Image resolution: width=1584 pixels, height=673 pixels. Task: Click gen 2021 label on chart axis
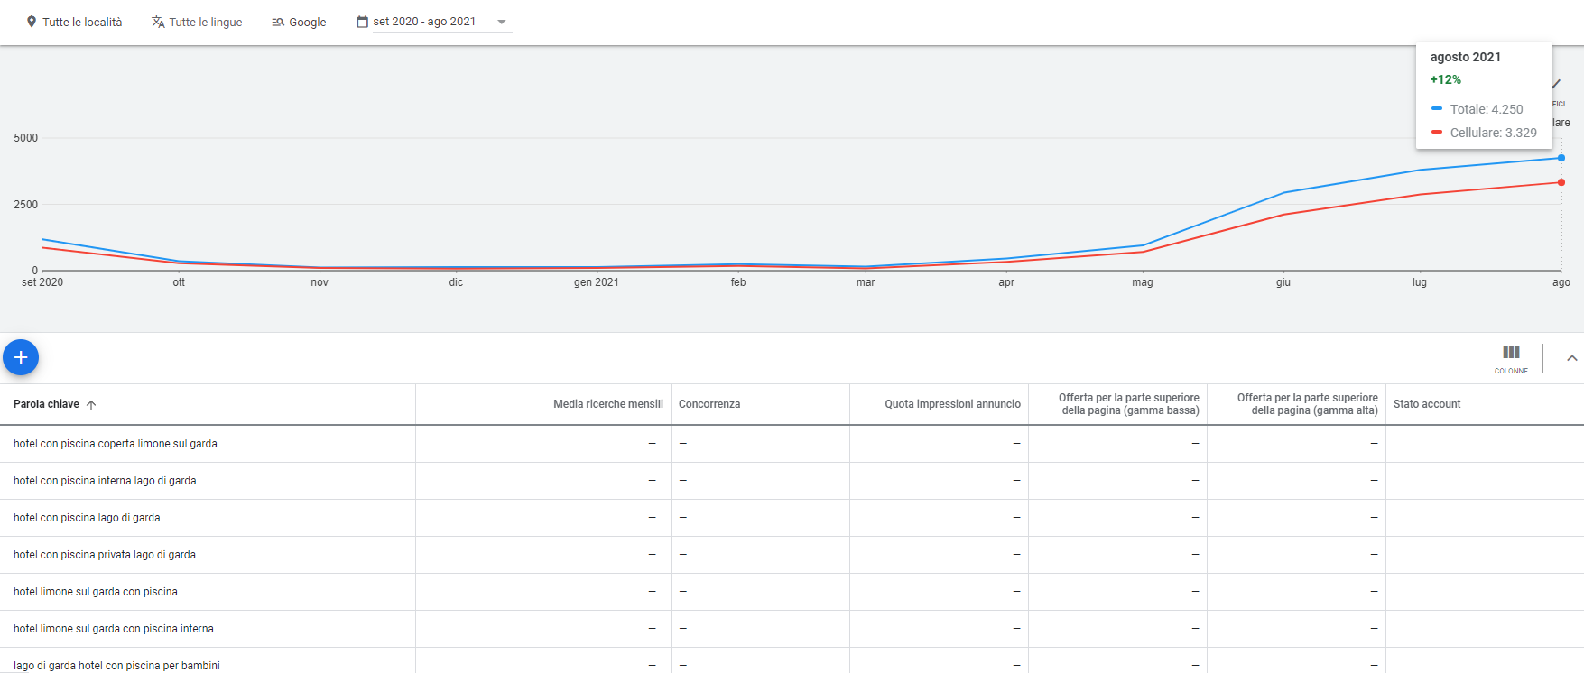[x=597, y=282]
